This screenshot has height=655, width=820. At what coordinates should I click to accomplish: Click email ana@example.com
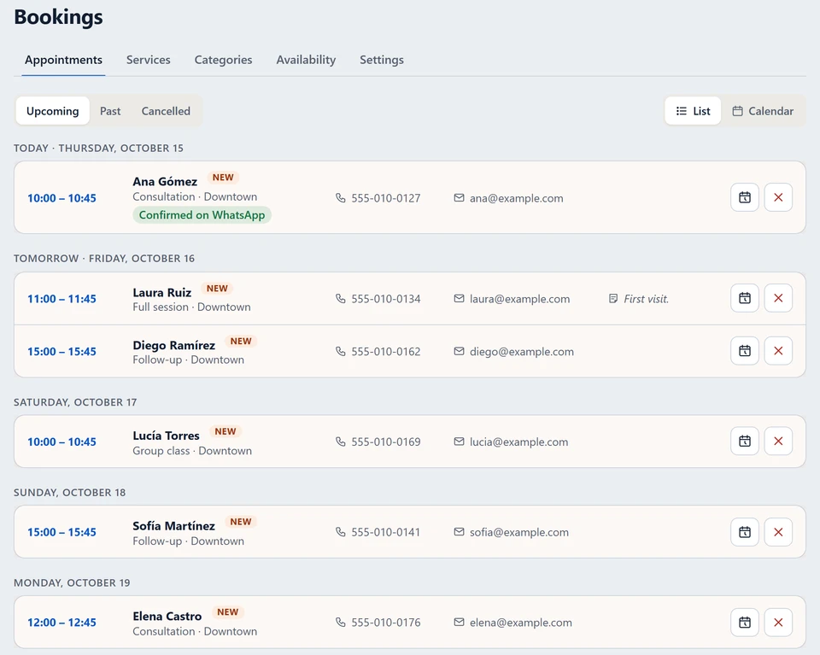[x=516, y=198]
